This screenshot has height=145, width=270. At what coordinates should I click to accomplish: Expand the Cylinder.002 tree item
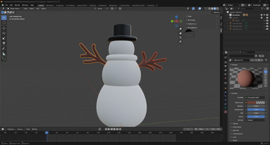228,26
